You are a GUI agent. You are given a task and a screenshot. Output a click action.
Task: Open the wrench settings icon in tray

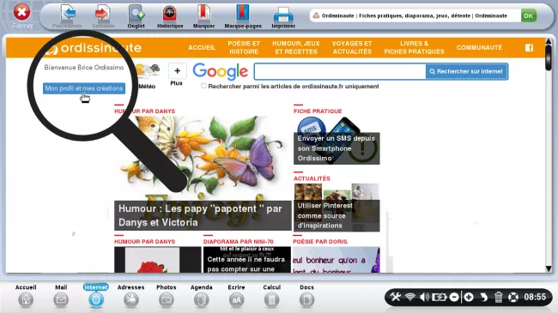396,297
